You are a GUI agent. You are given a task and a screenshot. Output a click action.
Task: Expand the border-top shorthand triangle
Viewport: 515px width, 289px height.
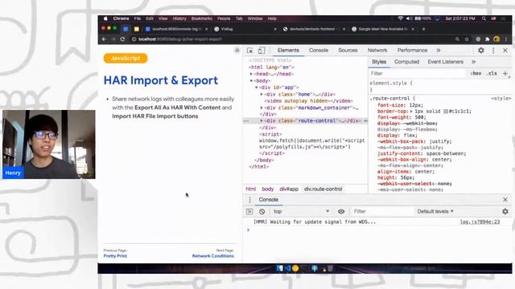[x=411, y=112]
